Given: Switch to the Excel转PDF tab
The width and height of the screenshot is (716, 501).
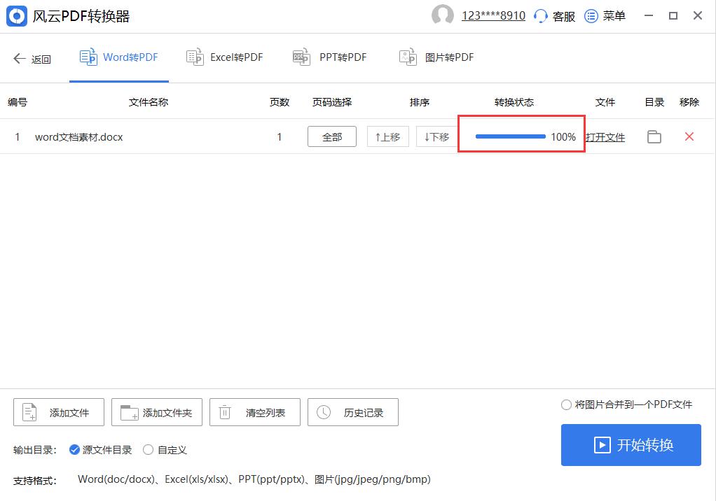Looking at the screenshot, I should tap(224, 57).
